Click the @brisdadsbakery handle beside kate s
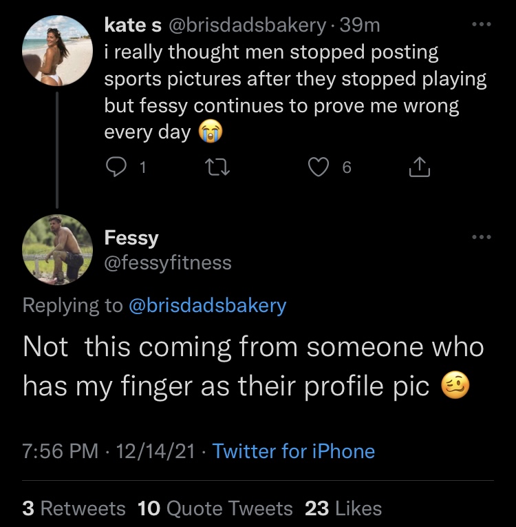Viewport: 516px width, 527px height. 247,25
